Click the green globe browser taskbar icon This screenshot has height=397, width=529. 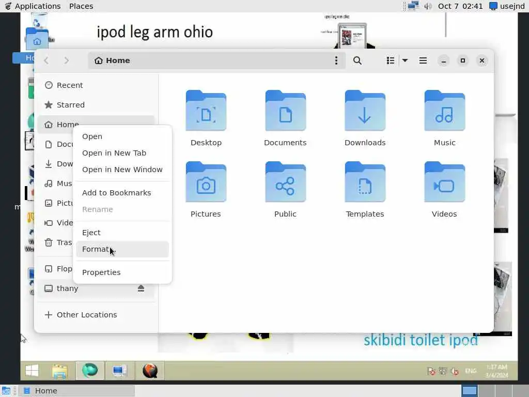(90, 371)
